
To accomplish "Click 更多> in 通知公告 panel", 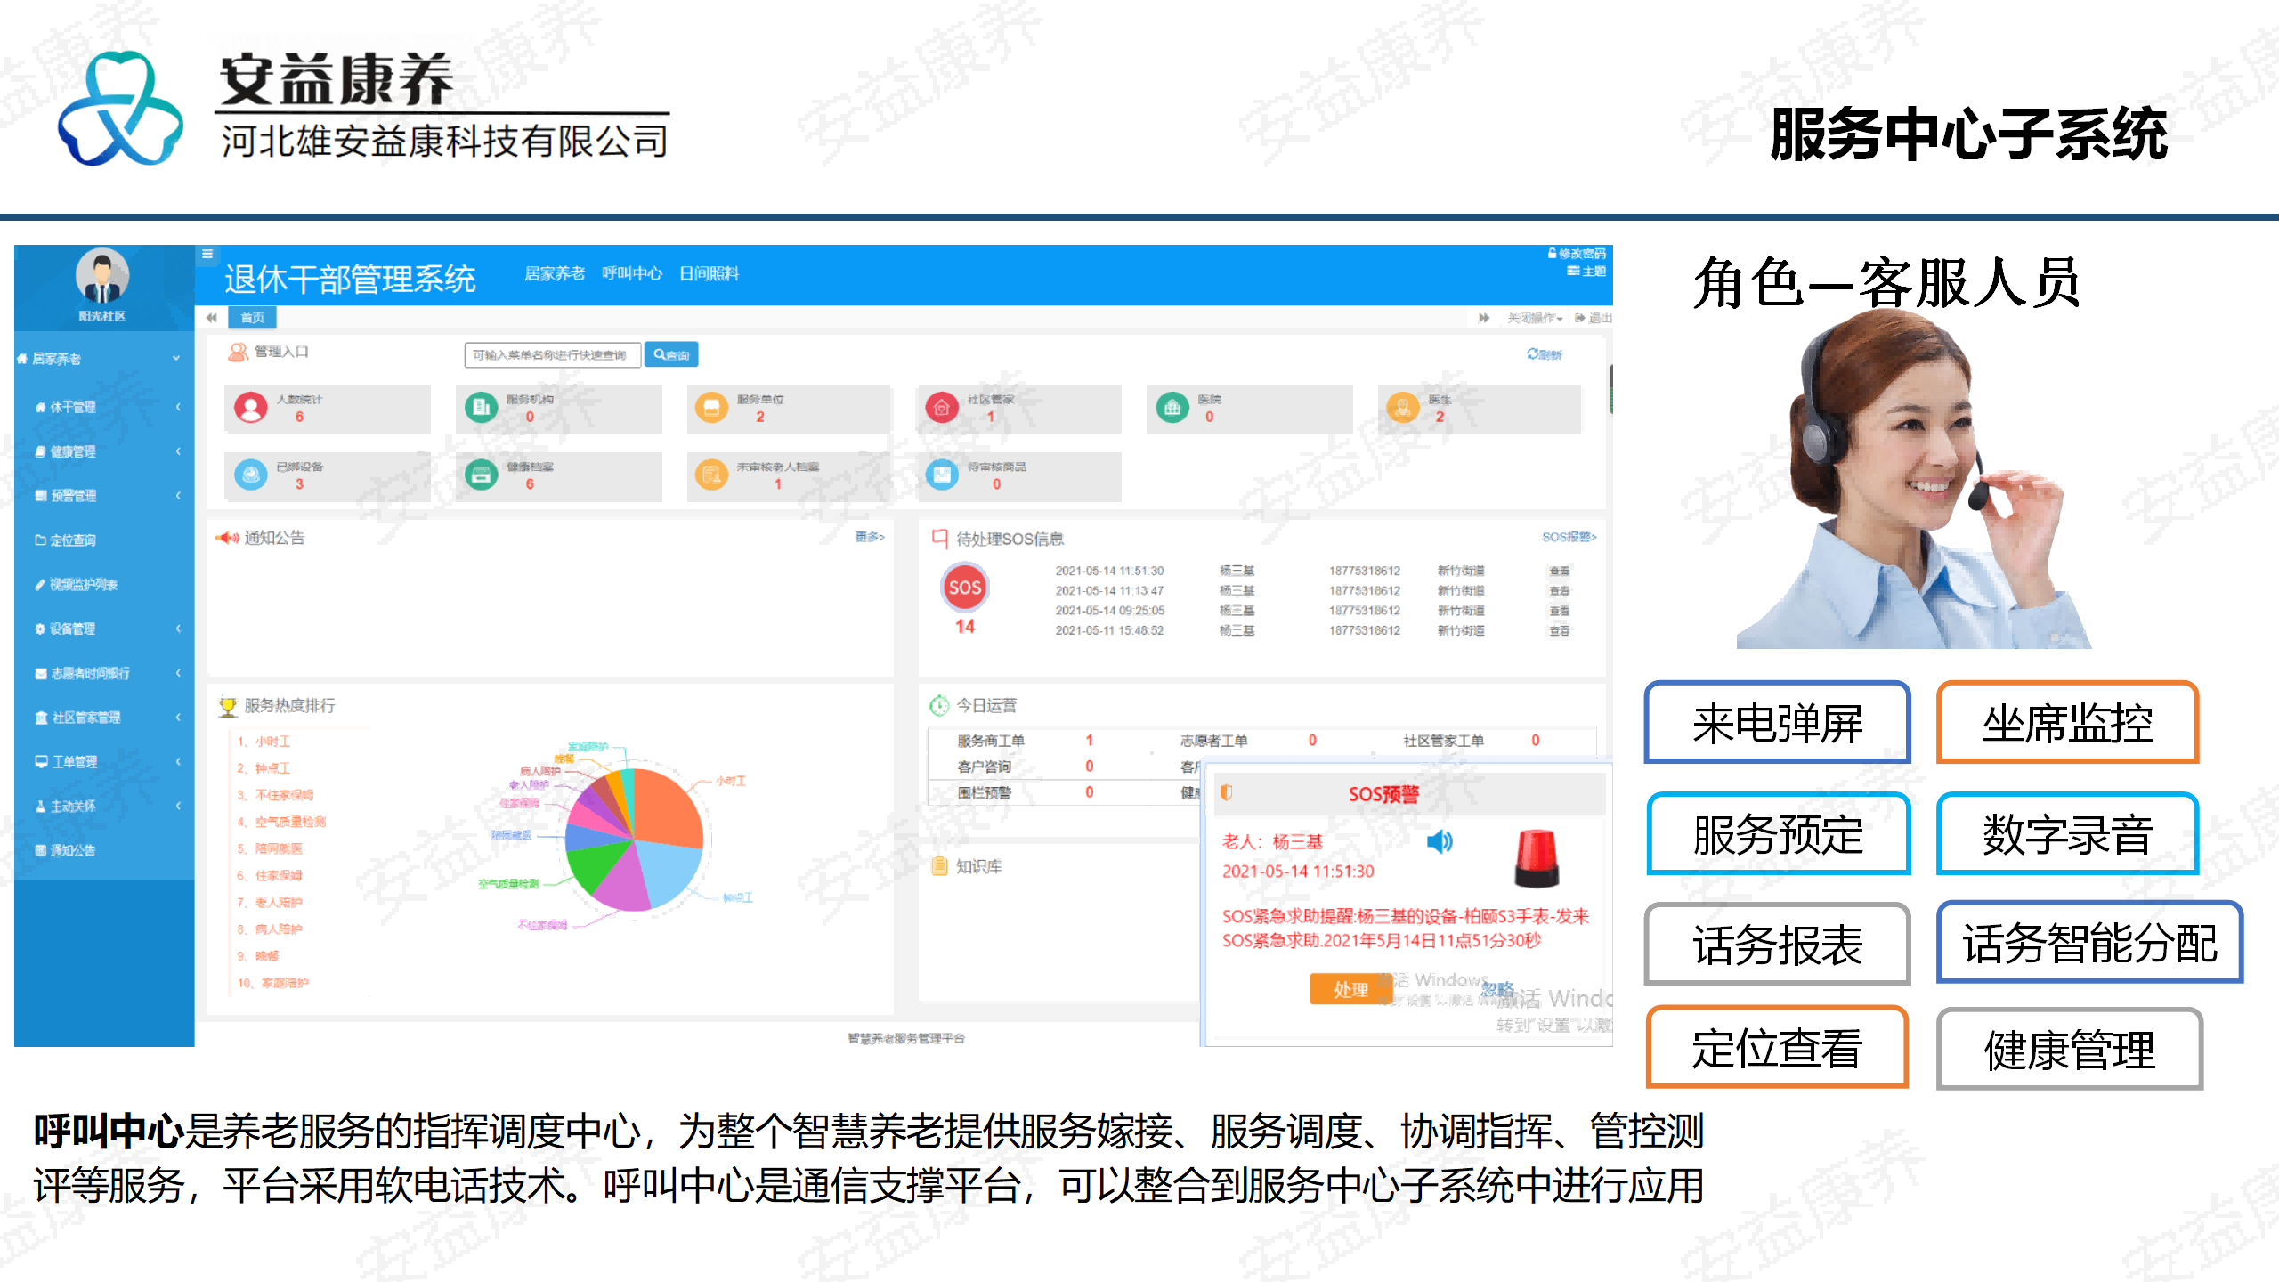I will [870, 537].
